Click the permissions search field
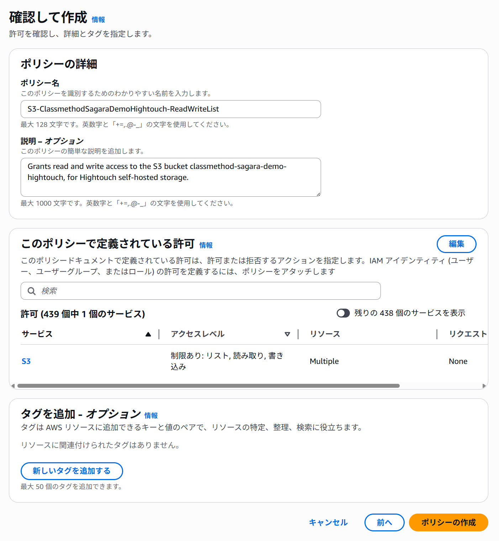Viewport: 499px width, 541px height. pos(201,291)
